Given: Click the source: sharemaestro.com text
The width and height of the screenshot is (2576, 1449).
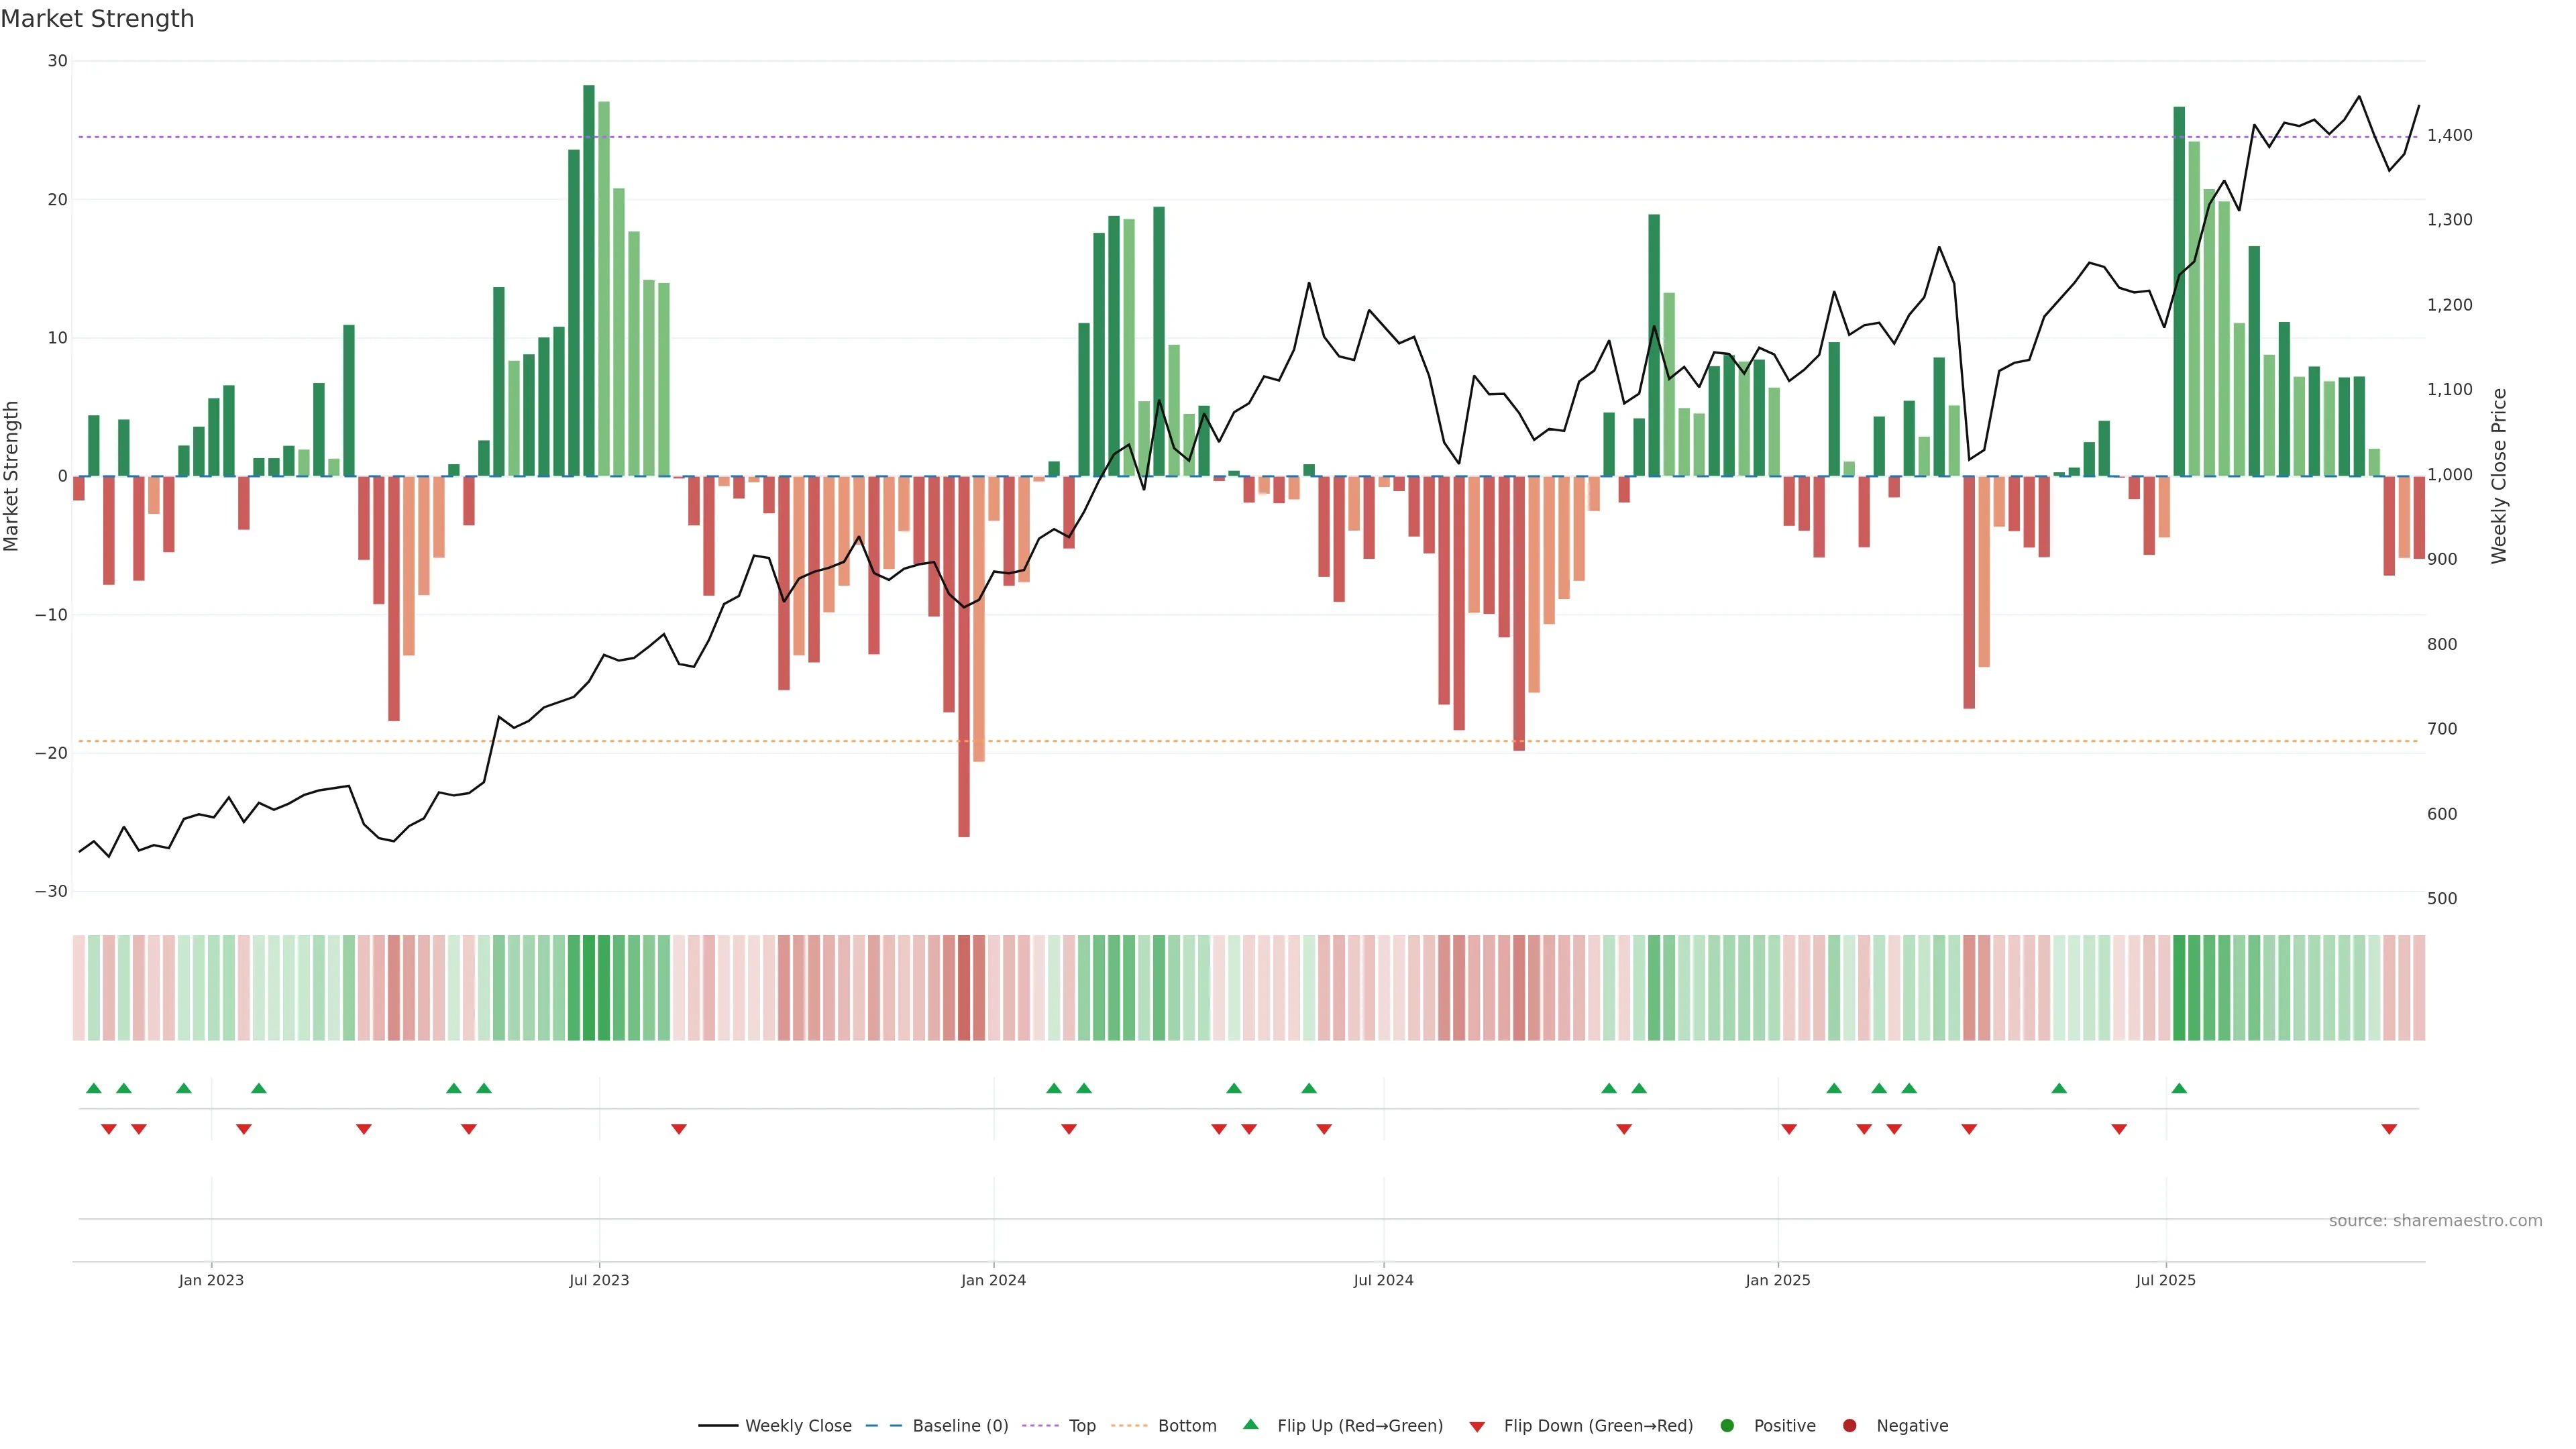Looking at the screenshot, I should click(x=2435, y=1221).
